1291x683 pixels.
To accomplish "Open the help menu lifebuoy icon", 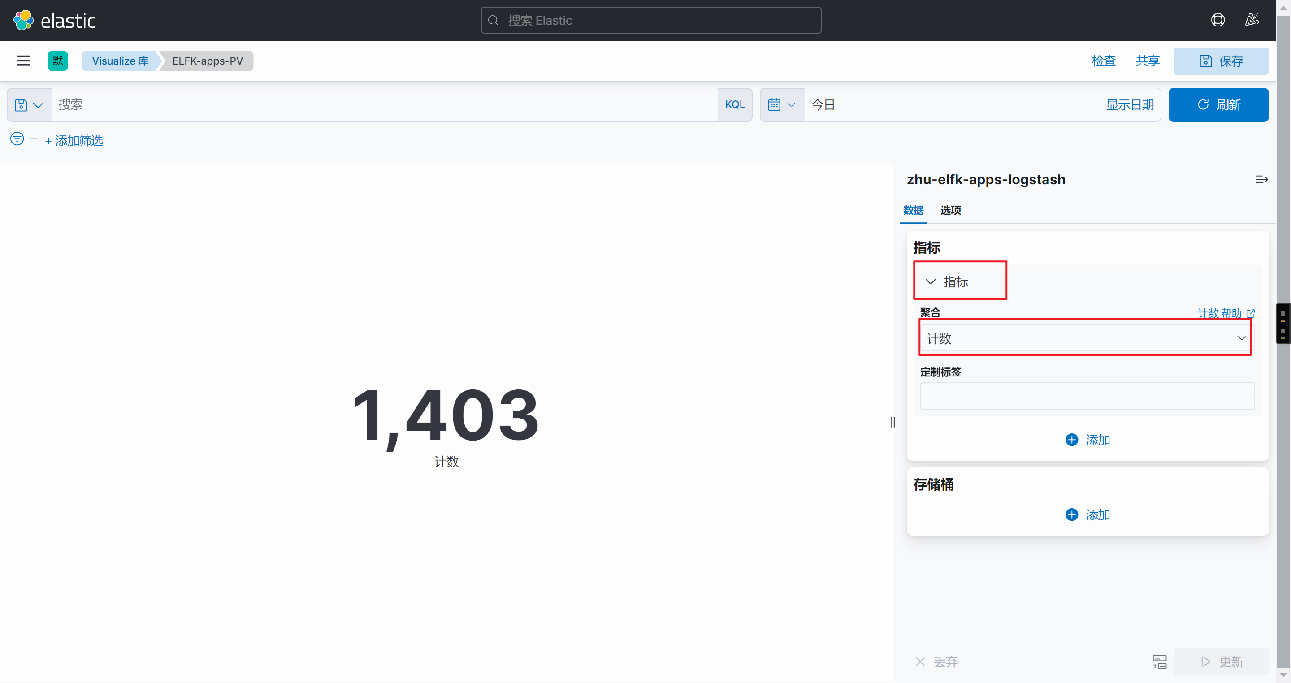I will (x=1218, y=20).
